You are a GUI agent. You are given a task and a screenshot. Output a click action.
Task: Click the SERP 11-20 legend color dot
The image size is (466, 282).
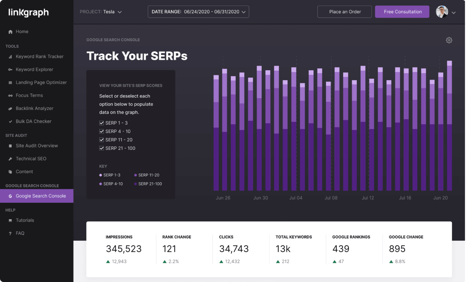pyautogui.click(x=136, y=175)
